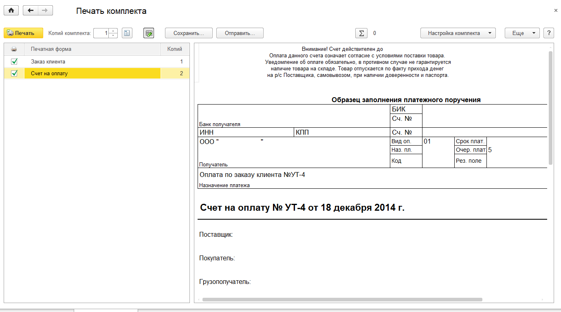This screenshot has height=312, width=561.
Task: Decrease set copies with down spinner
Action: click(x=114, y=35)
